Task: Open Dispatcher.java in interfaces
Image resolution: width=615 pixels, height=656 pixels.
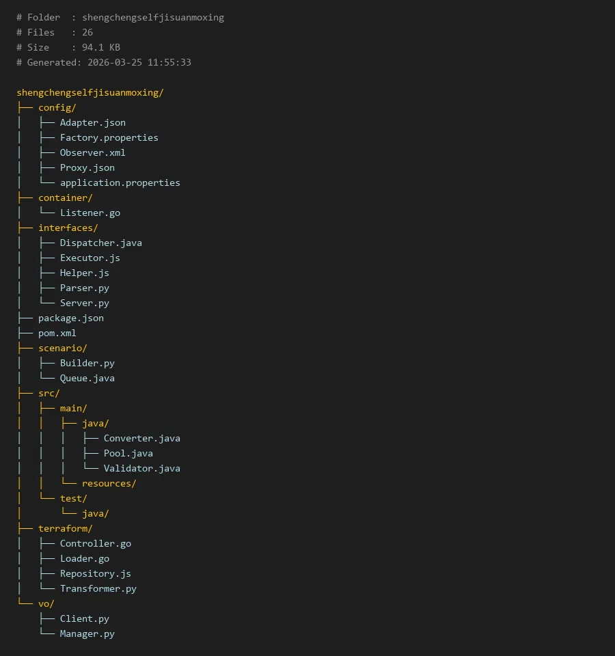Action: [100, 243]
